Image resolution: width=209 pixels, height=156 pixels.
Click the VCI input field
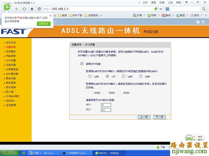point(106,110)
